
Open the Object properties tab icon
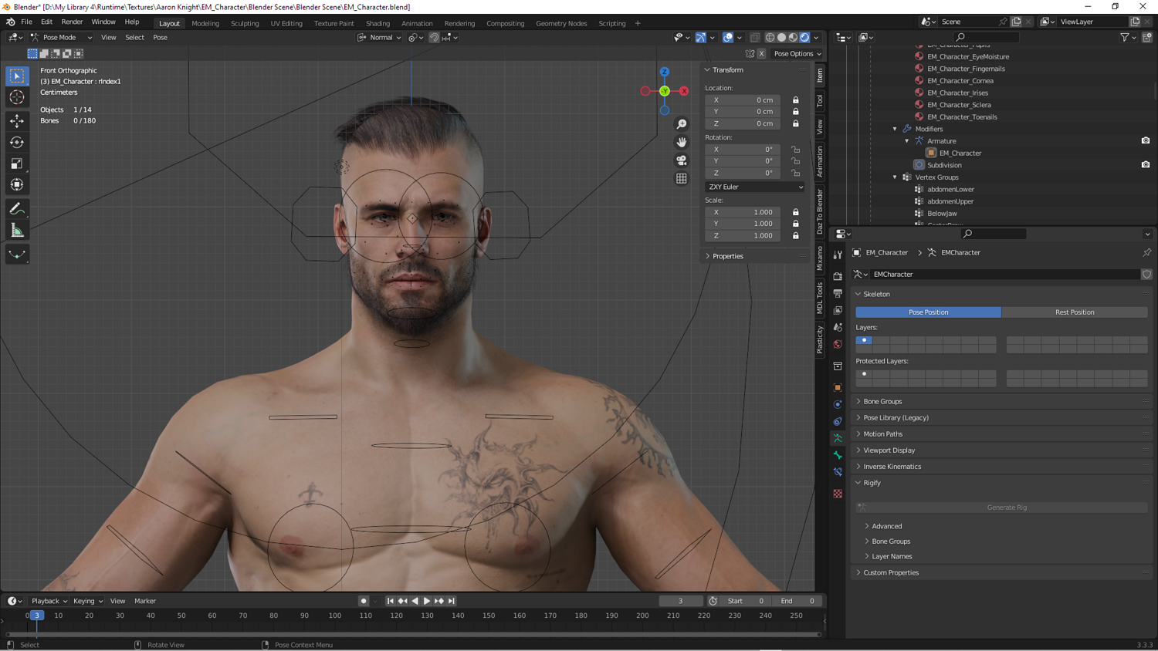pyautogui.click(x=838, y=387)
